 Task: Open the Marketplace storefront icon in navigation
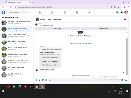click(77, 13)
